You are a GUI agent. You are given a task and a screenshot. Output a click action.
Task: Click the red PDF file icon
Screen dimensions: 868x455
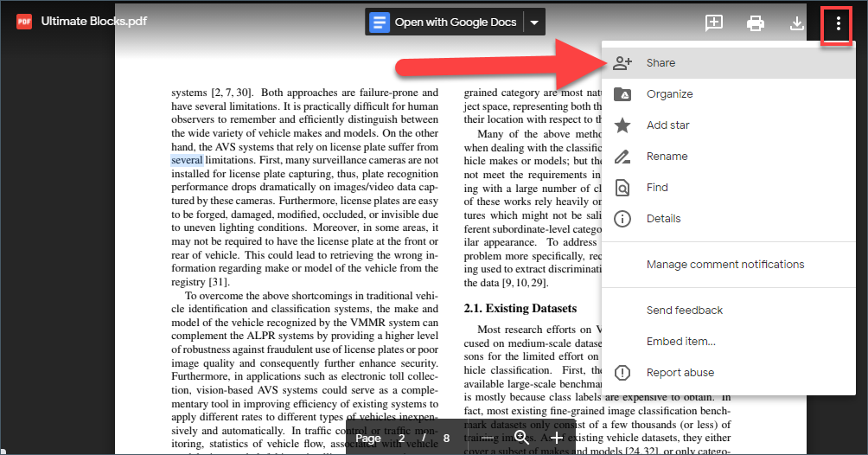tap(24, 22)
